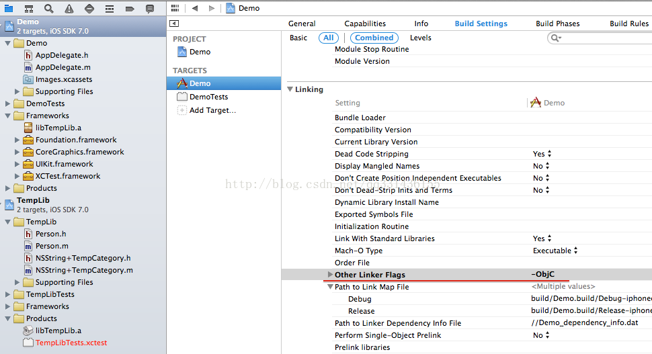Expand CoreGraphics.framework
This screenshot has height=354, width=652.
click(17, 152)
